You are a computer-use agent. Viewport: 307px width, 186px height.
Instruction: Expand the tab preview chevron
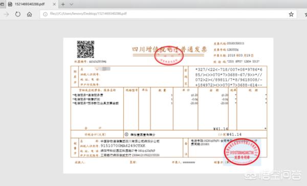pos(72,4)
